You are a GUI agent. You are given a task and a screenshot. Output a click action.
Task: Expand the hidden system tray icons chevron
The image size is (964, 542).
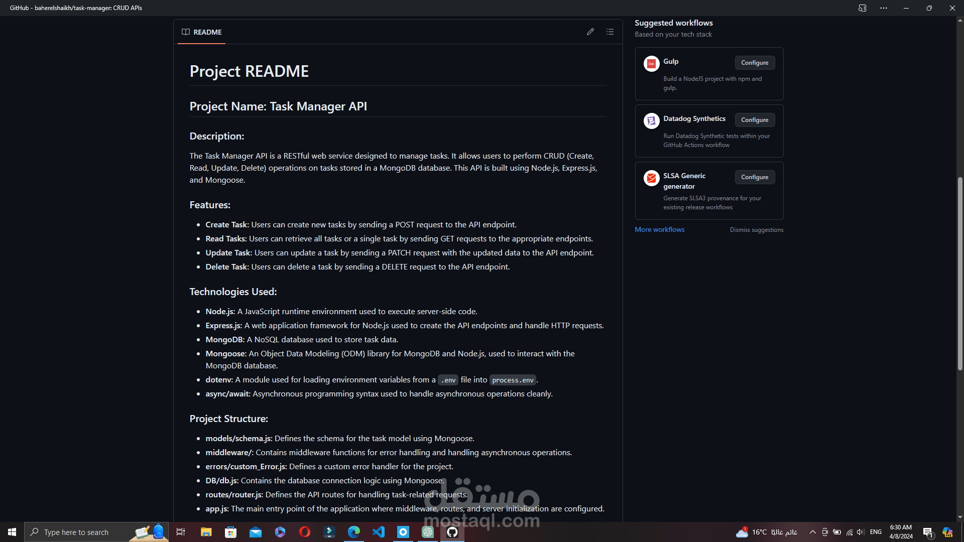pyautogui.click(x=812, y=532)
